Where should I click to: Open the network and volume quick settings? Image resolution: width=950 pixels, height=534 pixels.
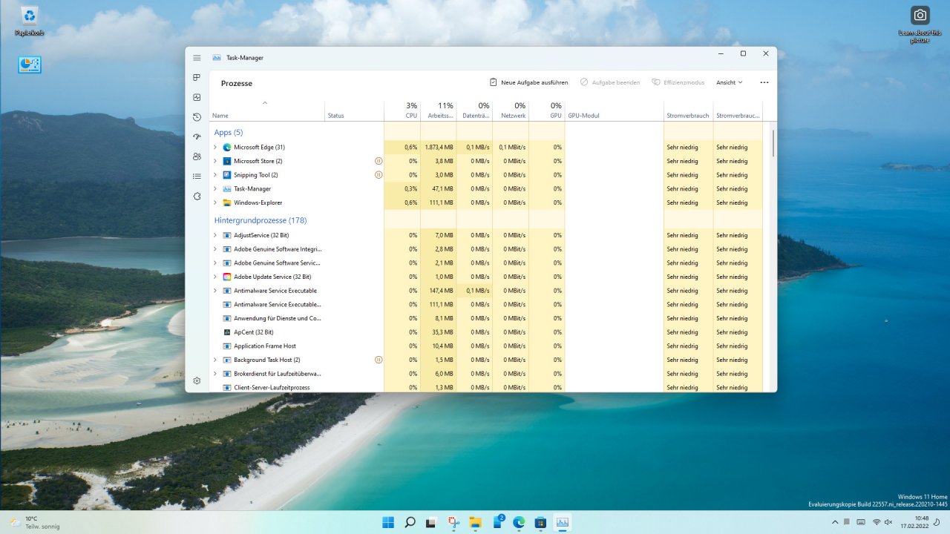(882, 522)
